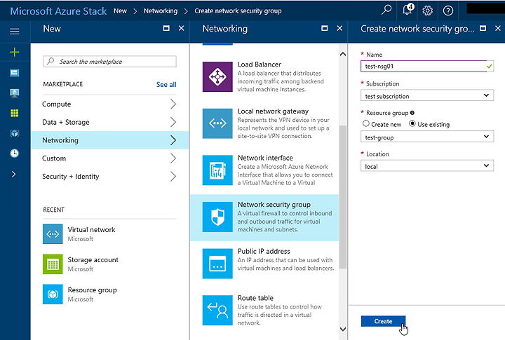Viewport: 505px width, 340px height.
Task: Click the Create button
Action: tap(383, 321)
